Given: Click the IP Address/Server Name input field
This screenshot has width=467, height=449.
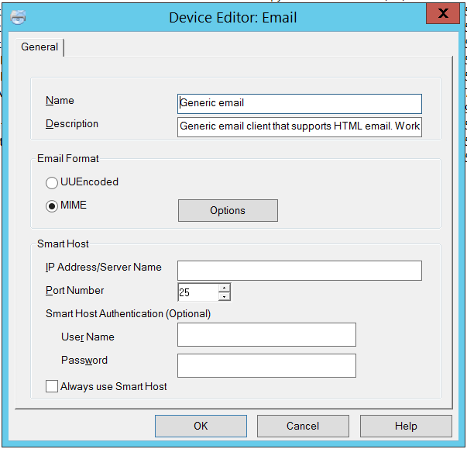Looking at the screenshot, I should tap(299, 270).
